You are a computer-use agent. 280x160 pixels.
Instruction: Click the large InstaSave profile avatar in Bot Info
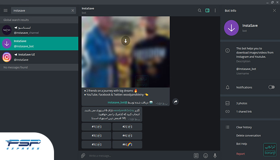(x=231, y=28)
